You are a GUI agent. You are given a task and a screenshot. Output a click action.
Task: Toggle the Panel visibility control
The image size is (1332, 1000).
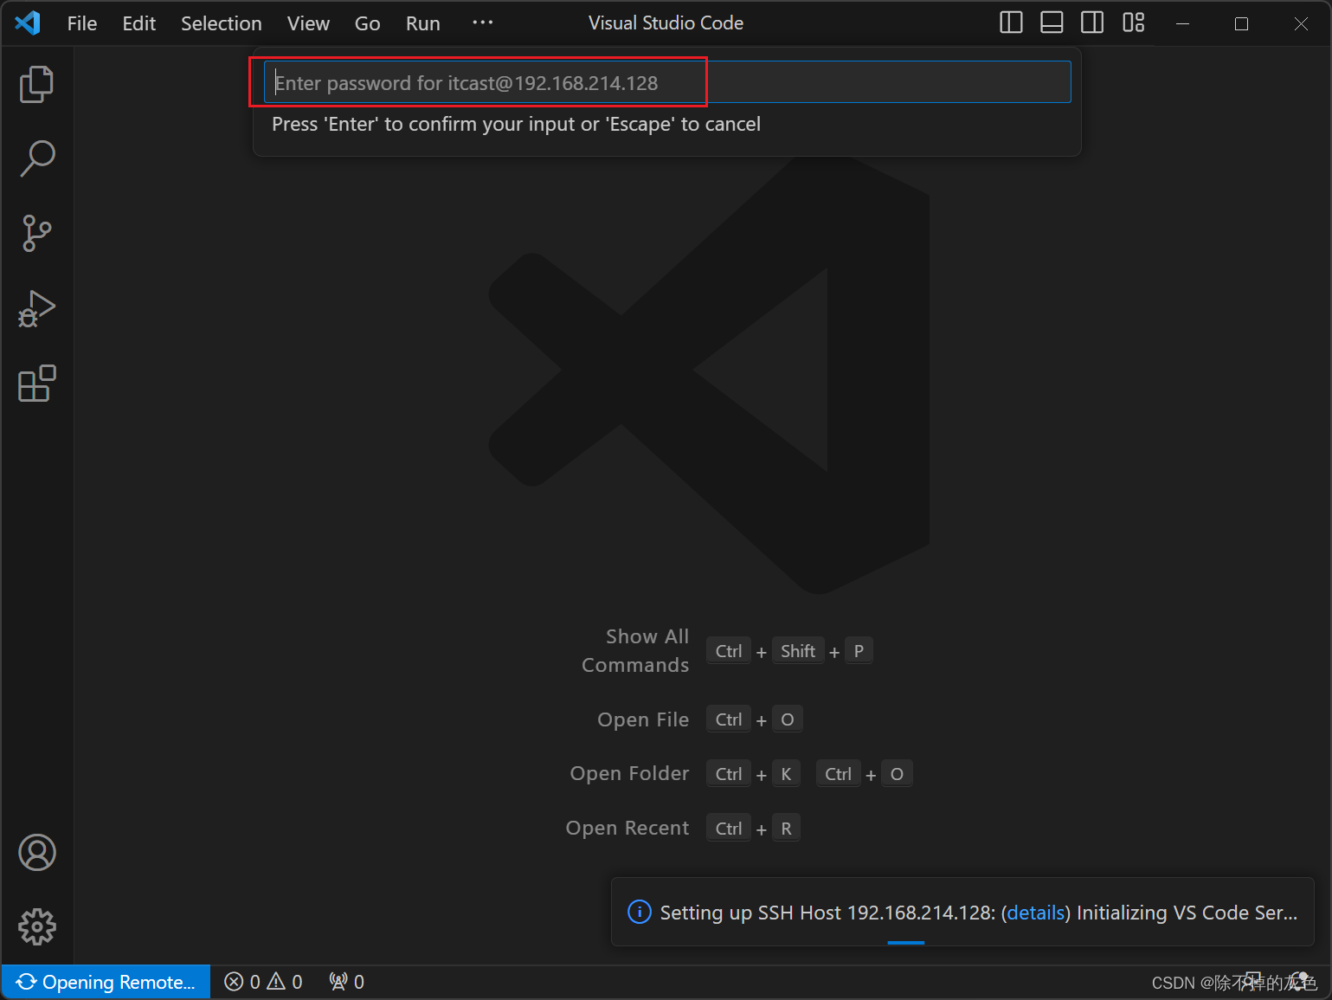point(1051,23)
